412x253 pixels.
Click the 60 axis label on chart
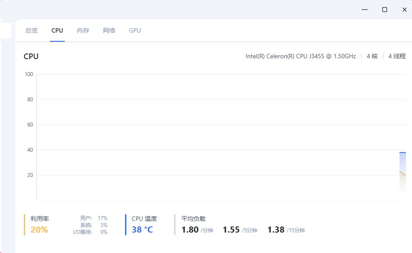(x=30, y=125)
